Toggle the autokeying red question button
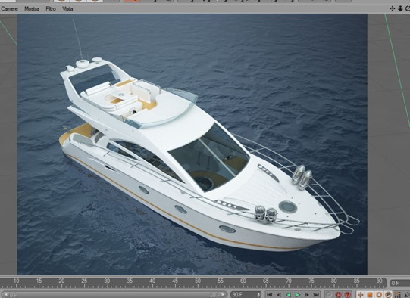The width and height of the screenshot is (410, 298). 348,295
